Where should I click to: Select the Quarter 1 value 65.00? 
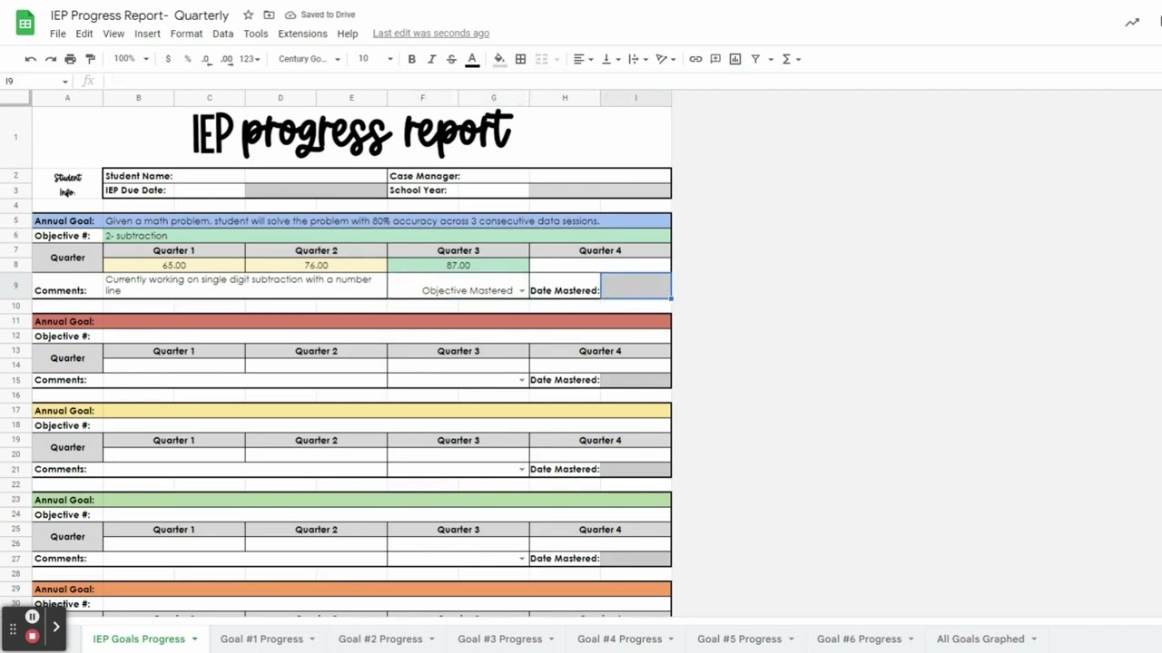pyautogui.click(x=174, y=265)
